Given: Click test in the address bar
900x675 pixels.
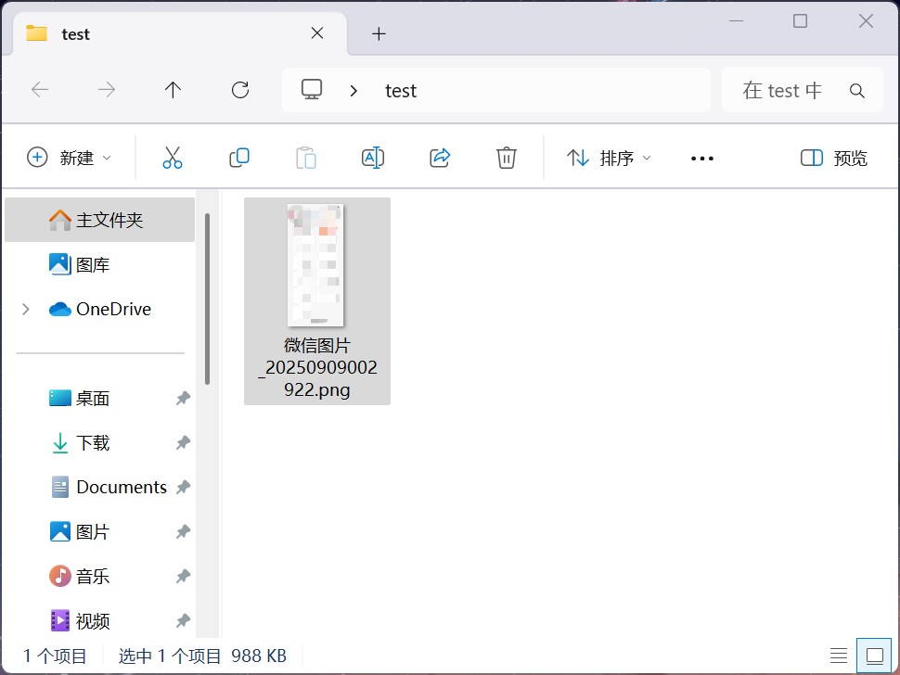Looking at the screenshot, I should 401,91.
